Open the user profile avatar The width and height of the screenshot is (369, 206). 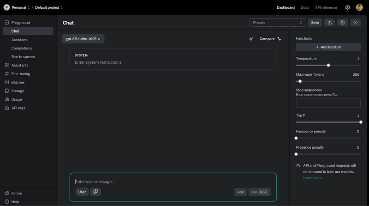click(x=359, y=7)
